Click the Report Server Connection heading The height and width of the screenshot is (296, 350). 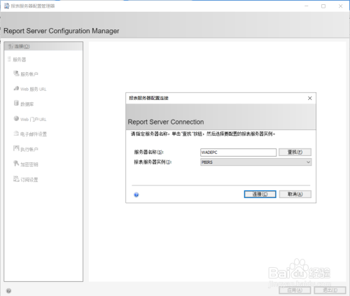(x=166, y=122)
